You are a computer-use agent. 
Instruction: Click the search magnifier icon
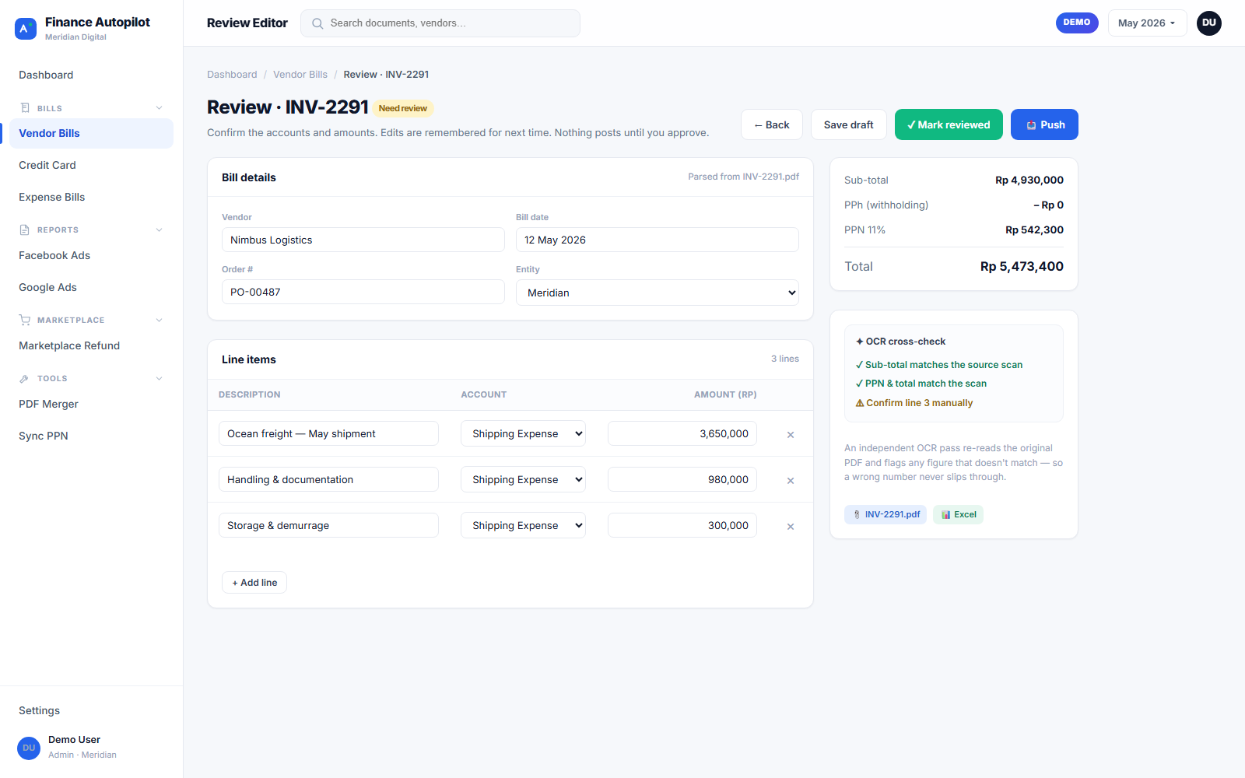[x=317, y=23]
